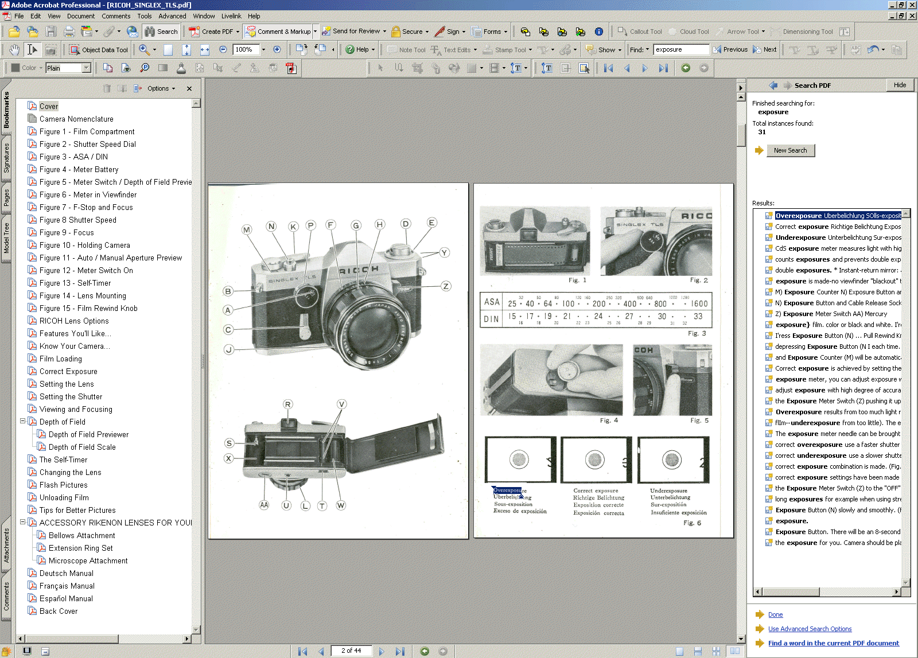This screenshot has width=918, height=658.
Task: Click green Previous View arrow in status bar
Action: pos(425,651)
